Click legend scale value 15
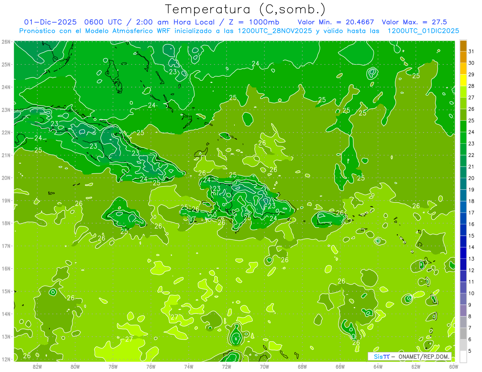Viewport: 482px width, 372px height. (471, 236)
